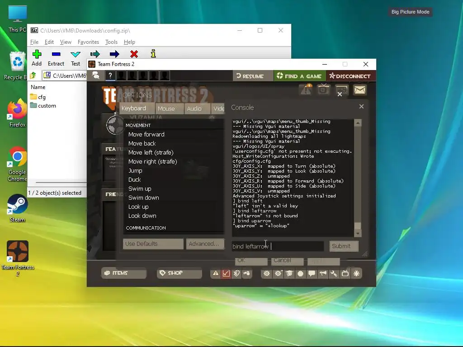Click the Shop button
The height and width of the screenshot is (347, 463).
179,273
